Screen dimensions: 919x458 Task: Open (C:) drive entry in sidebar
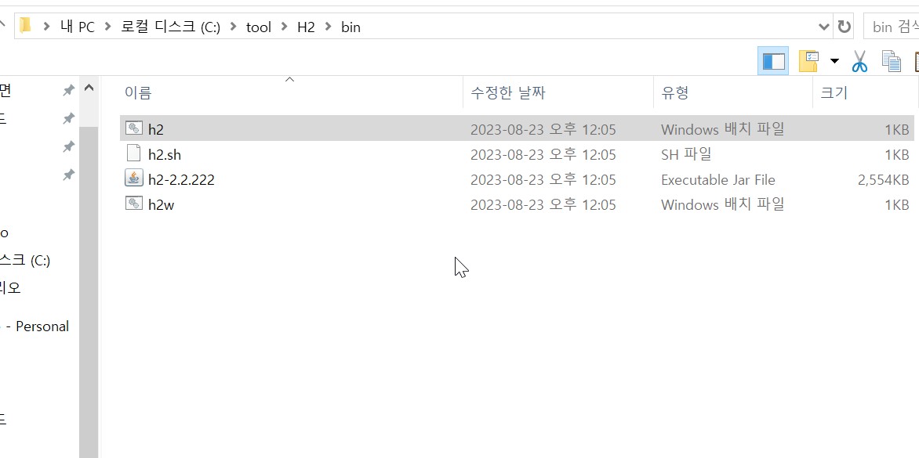(25, 260)
